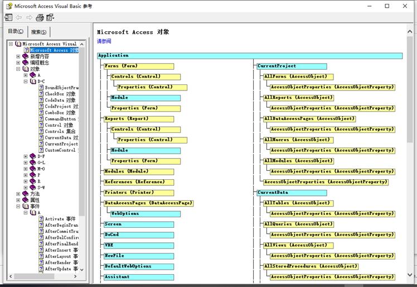Select the Microsoft Access 对象 topic
Screen dimensions: 417x287
tap(54, 50)
